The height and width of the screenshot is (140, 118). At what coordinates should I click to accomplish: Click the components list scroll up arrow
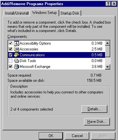click(108, 43)
